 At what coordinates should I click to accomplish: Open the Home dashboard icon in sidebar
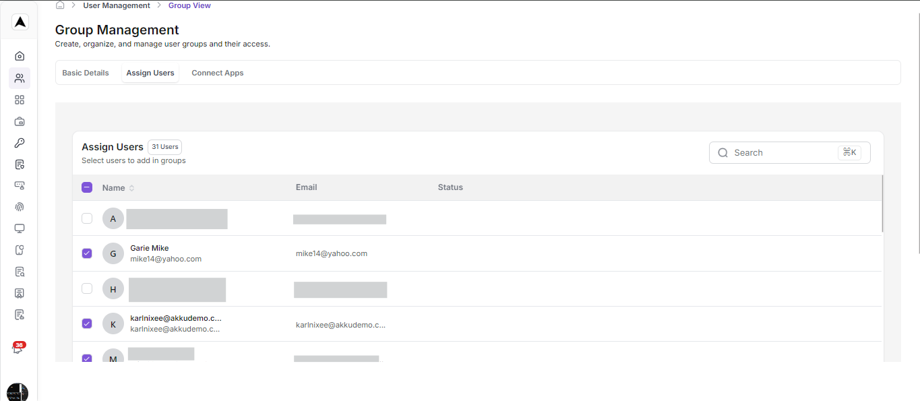tap(19, 56)
